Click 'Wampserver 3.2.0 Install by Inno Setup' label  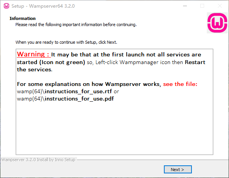tap(38, 160)
